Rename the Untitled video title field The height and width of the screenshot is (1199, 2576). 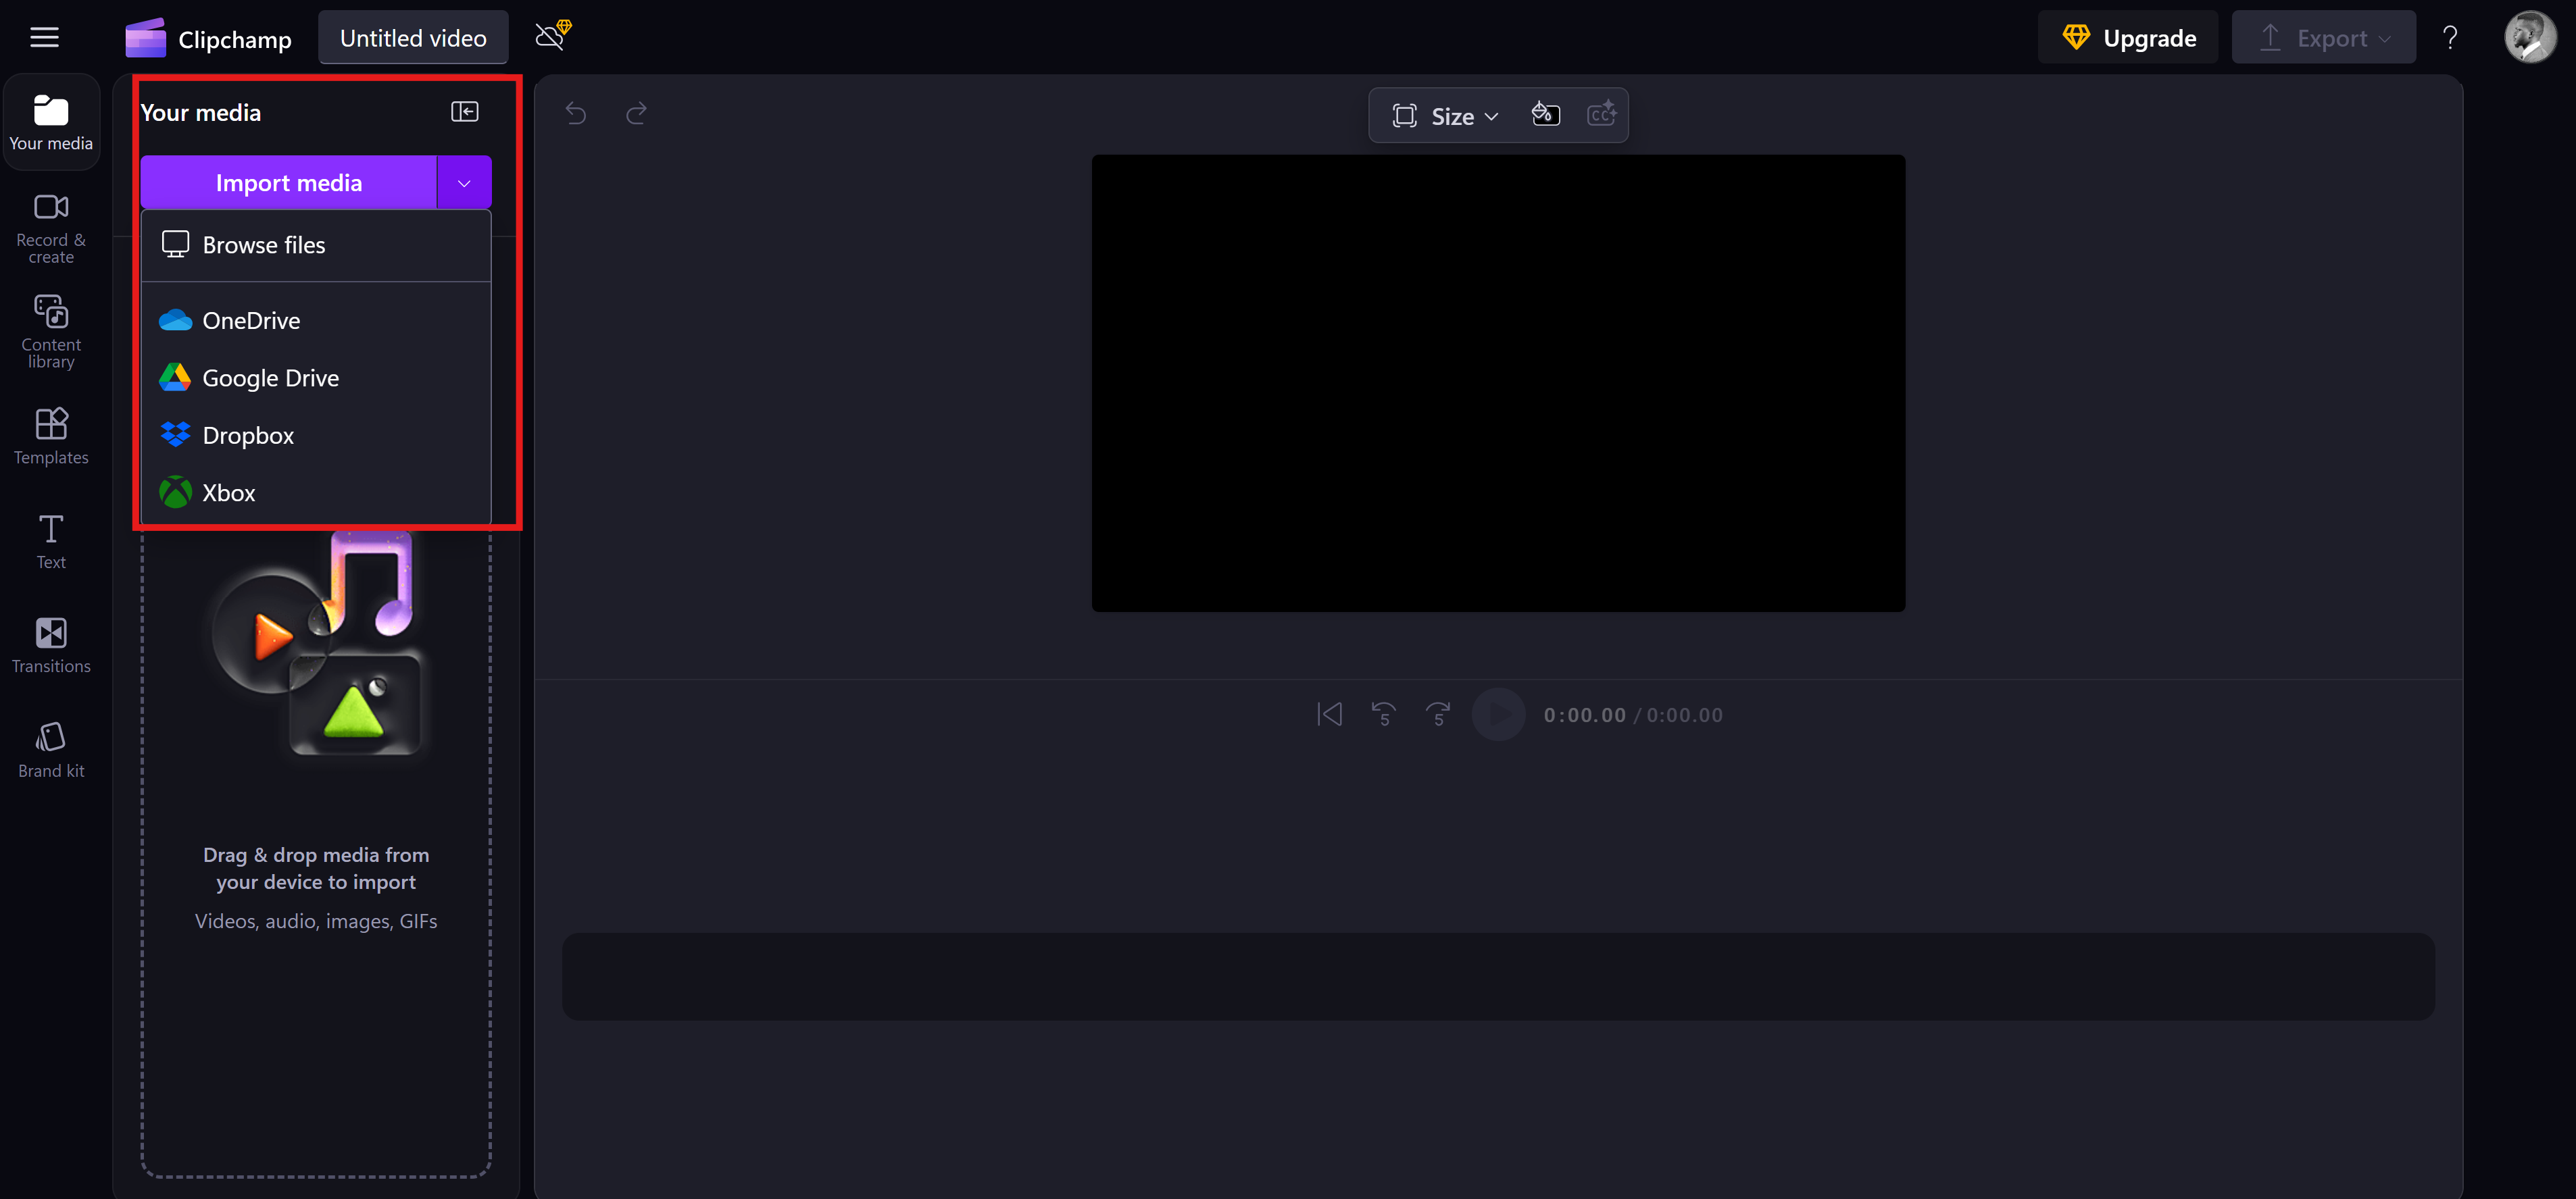click(x=413, y=38)
